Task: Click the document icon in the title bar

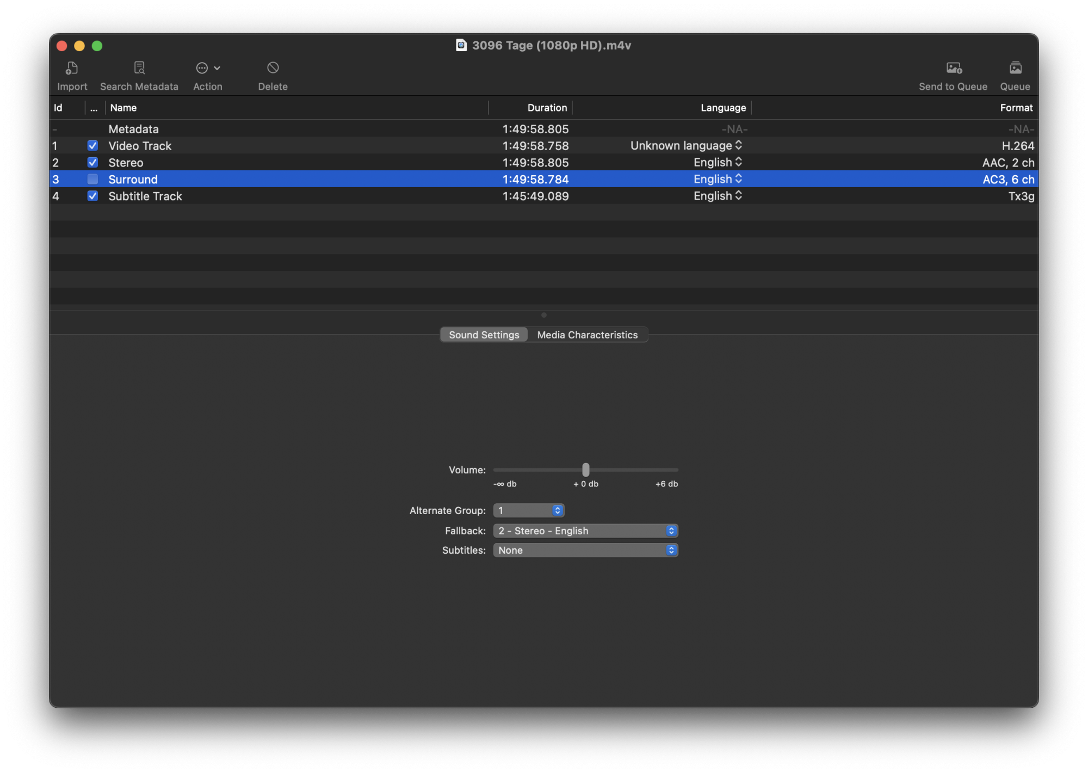Action: pos(461,45)
